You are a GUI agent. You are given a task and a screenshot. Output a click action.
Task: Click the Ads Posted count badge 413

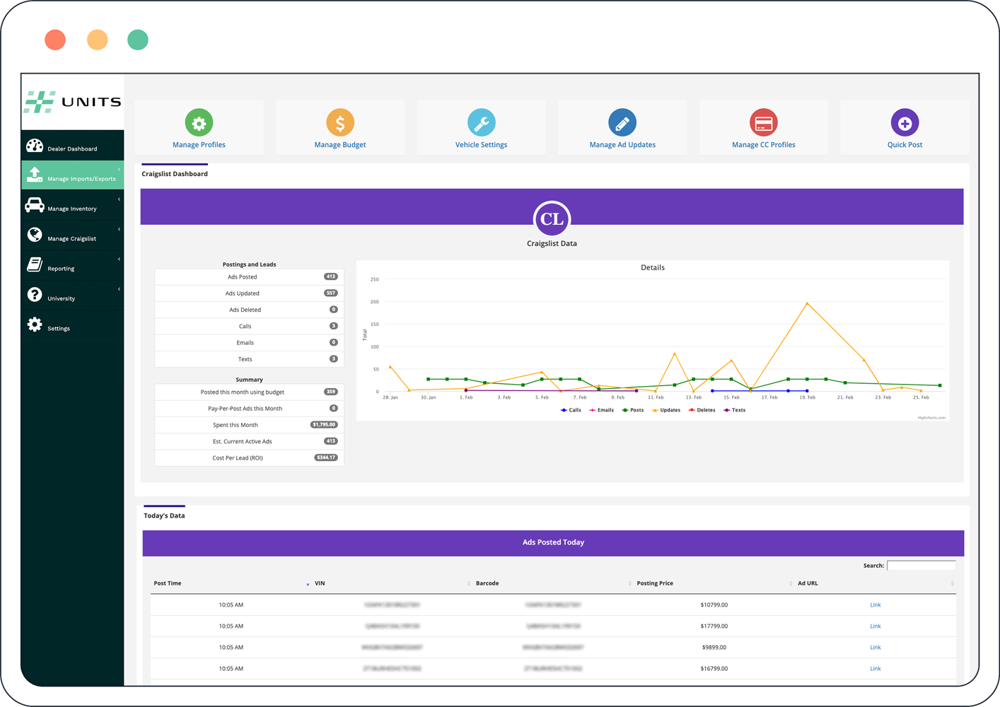(x=330, y=276)
